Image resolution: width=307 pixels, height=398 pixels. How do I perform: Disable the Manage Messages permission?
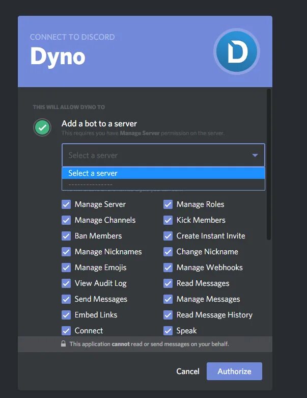point(168,299)
